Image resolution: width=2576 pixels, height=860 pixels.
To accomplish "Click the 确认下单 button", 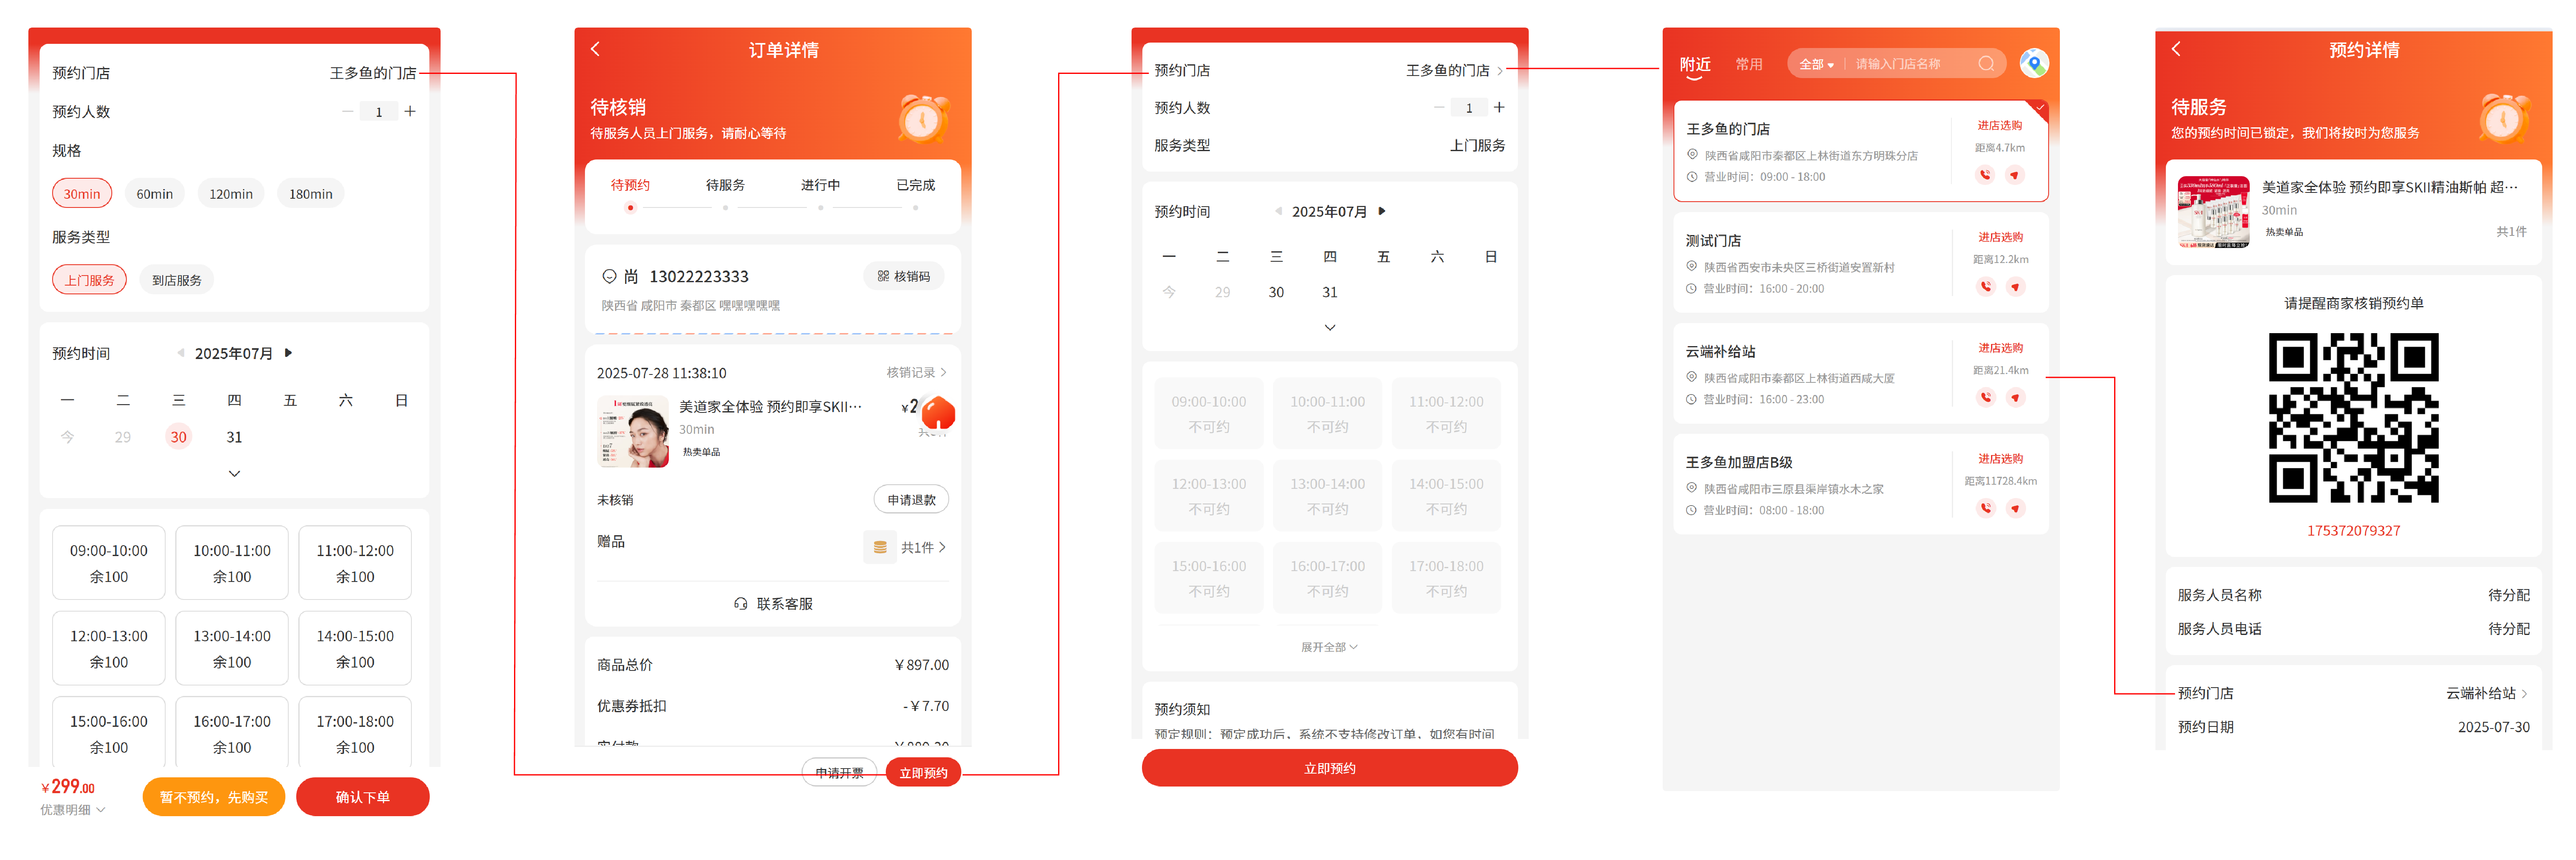I will [x=362, y=797].
